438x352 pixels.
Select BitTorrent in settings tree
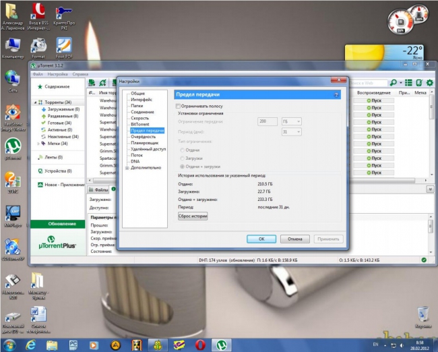click(140, 124)
